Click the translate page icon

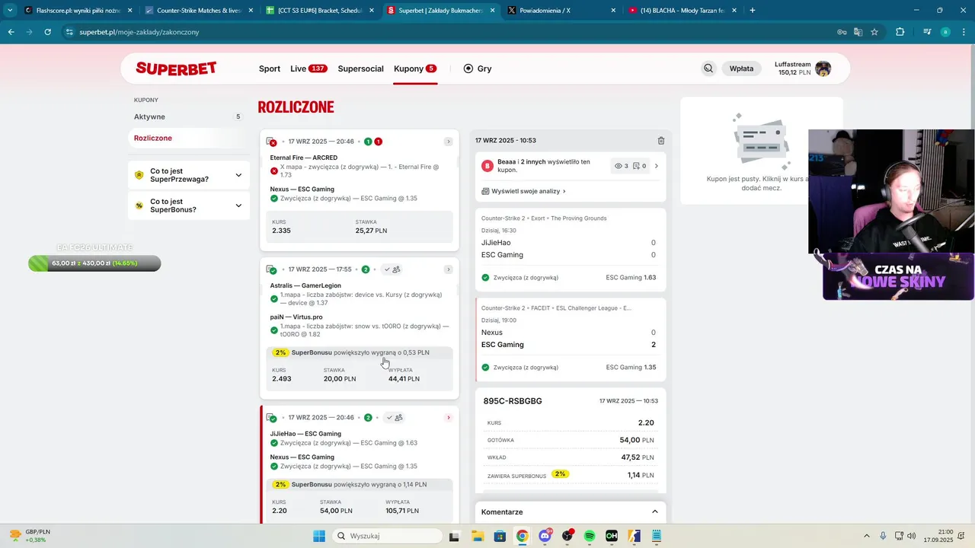(x=858, y=32)
